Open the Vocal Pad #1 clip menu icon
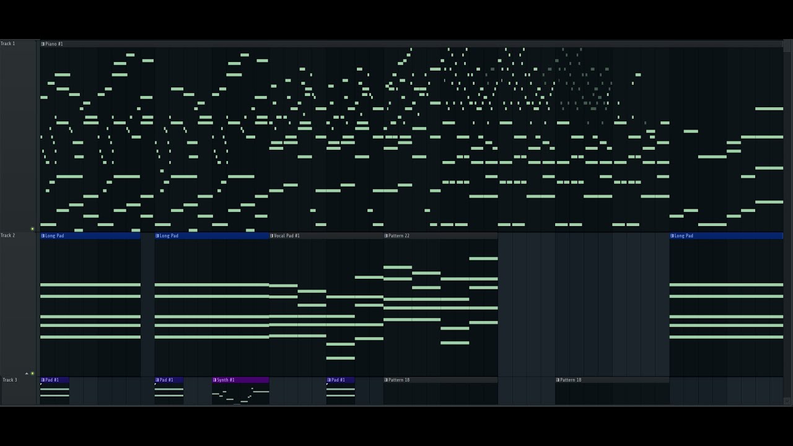 pyautogui.click(x=271, y=236)
